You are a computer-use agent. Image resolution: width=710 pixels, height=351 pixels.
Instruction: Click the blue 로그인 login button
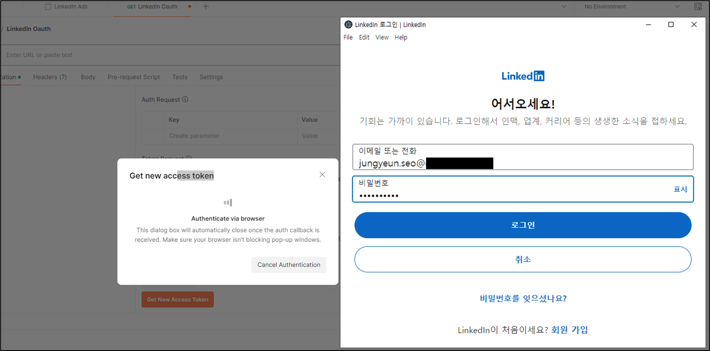pyautogui.click(x=523, y=225)
